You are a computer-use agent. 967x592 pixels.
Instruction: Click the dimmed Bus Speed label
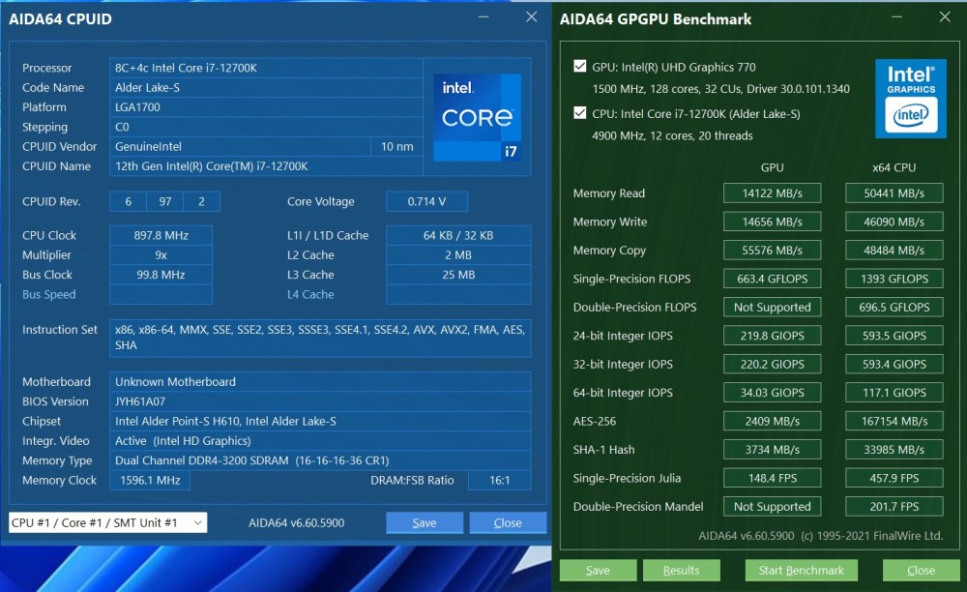coord(48,295)
